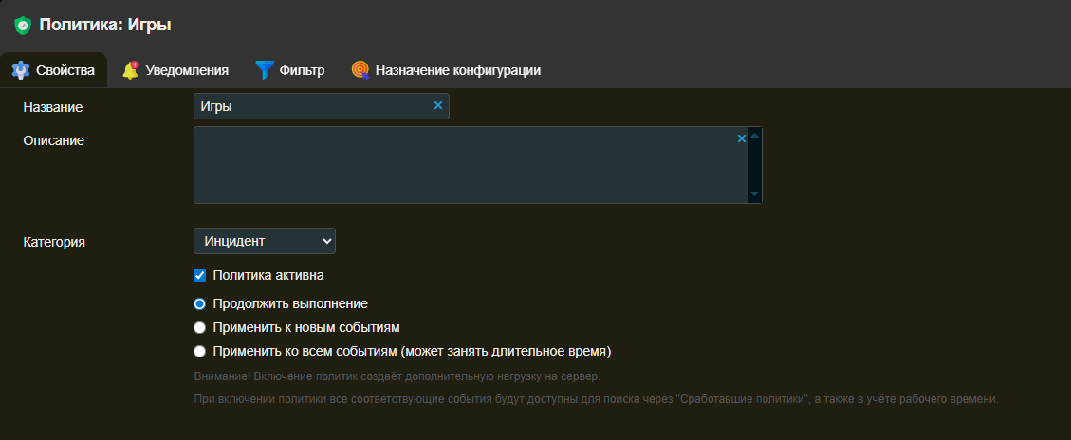Viewport: 1071px width, 440px height.
Task: Click the scroll-down arrow in the Описание box
Action: click(754, 193)
